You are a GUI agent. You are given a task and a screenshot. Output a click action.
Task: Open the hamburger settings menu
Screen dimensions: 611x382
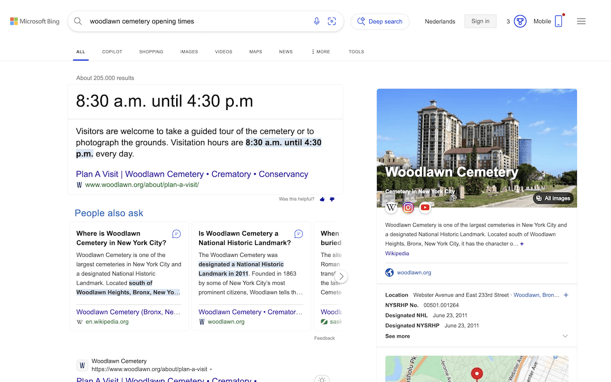(581, 21)
